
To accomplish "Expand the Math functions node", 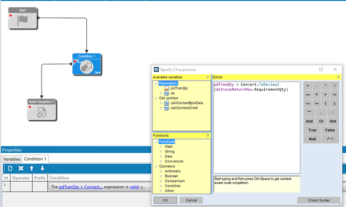I will 161,146.
